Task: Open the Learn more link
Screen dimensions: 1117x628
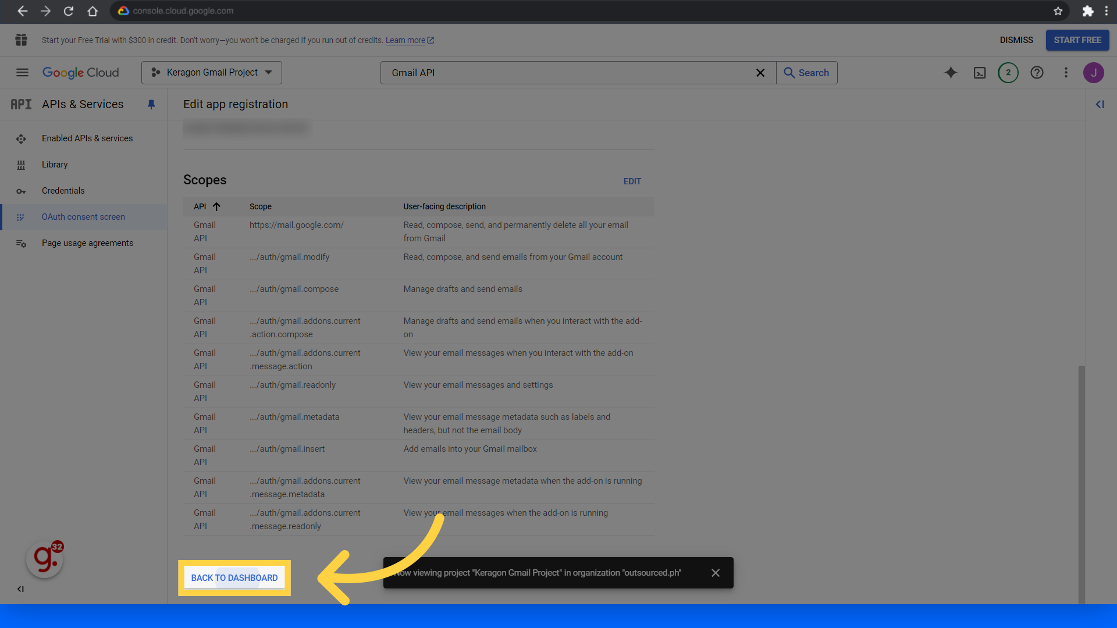Action: [x=410, y=40]
